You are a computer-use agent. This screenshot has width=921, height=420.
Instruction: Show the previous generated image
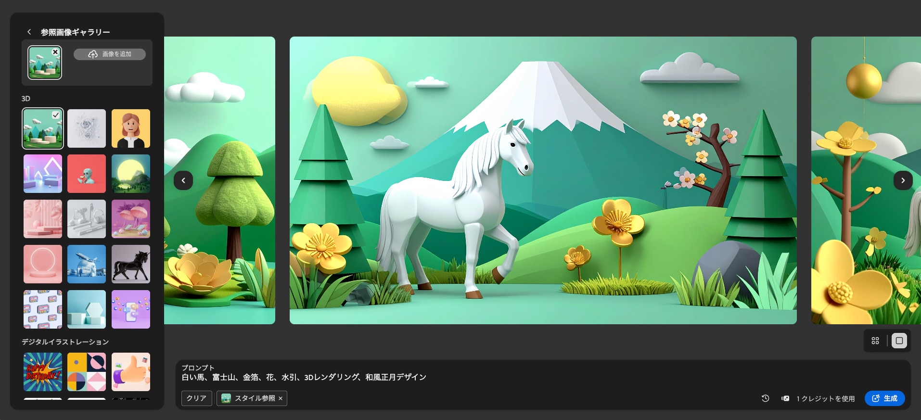(x=183, y=180)
